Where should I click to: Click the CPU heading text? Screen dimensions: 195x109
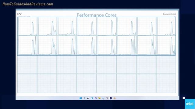point(19,14)
